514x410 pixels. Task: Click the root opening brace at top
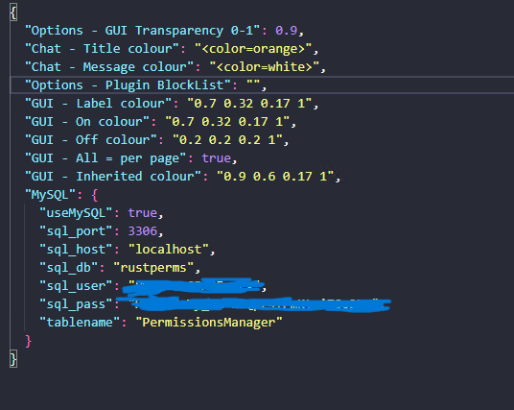[13, 12]
